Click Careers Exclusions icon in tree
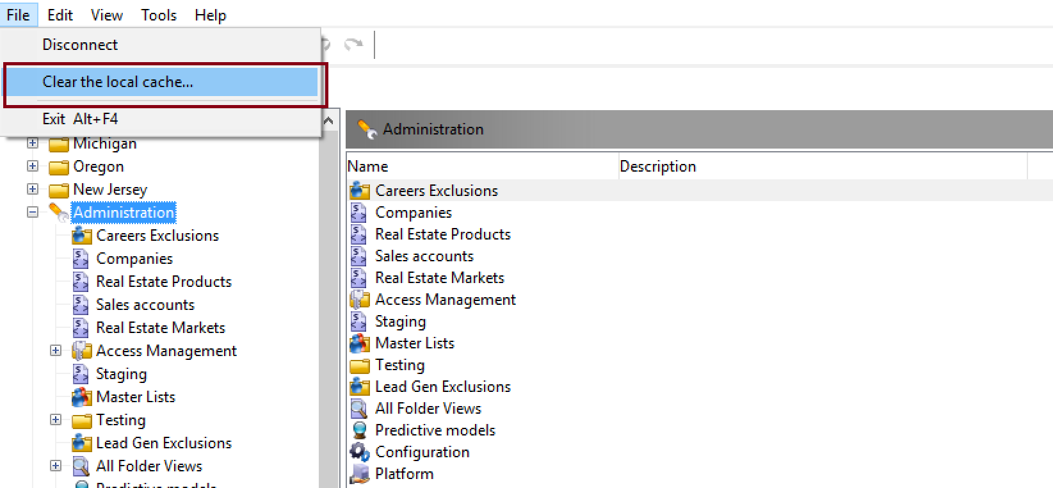This screenshot has height=488, width=1053. tap(82, 236)
